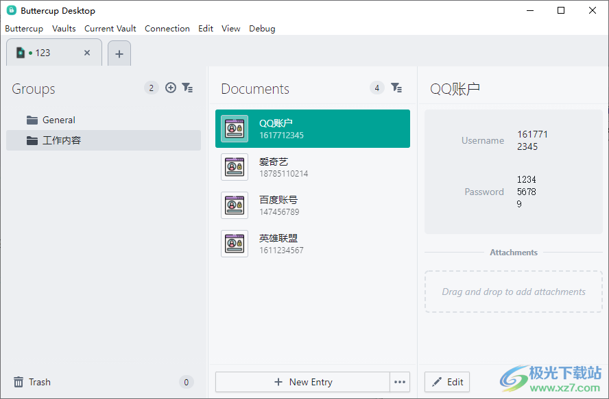Click the 147456789 username under 百度账号

point(279,212)
